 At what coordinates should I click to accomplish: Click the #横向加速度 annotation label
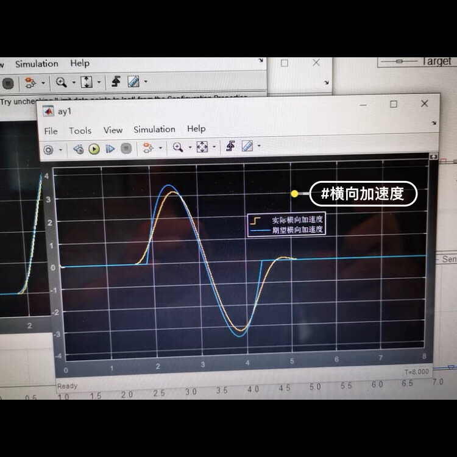coord(363,194)
